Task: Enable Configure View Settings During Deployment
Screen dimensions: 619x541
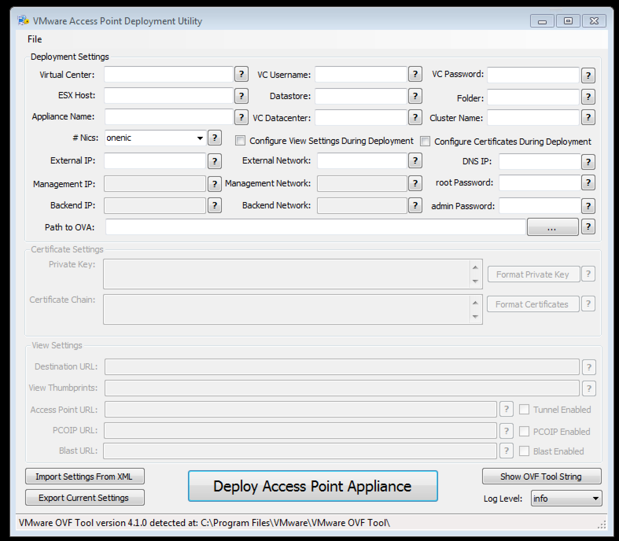Action: pos(240,141)
